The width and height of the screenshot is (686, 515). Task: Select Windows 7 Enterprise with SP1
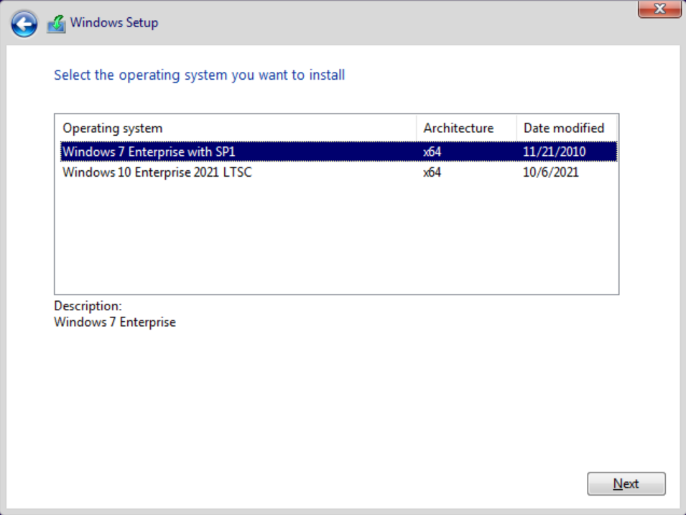tap(149, 152)
